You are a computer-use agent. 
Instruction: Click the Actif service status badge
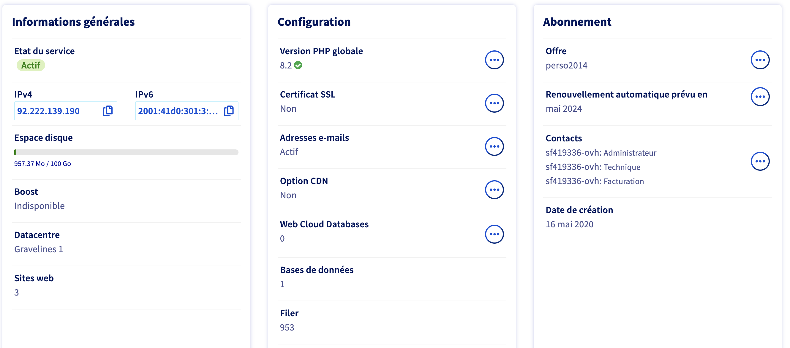click(x=31, y=65)
